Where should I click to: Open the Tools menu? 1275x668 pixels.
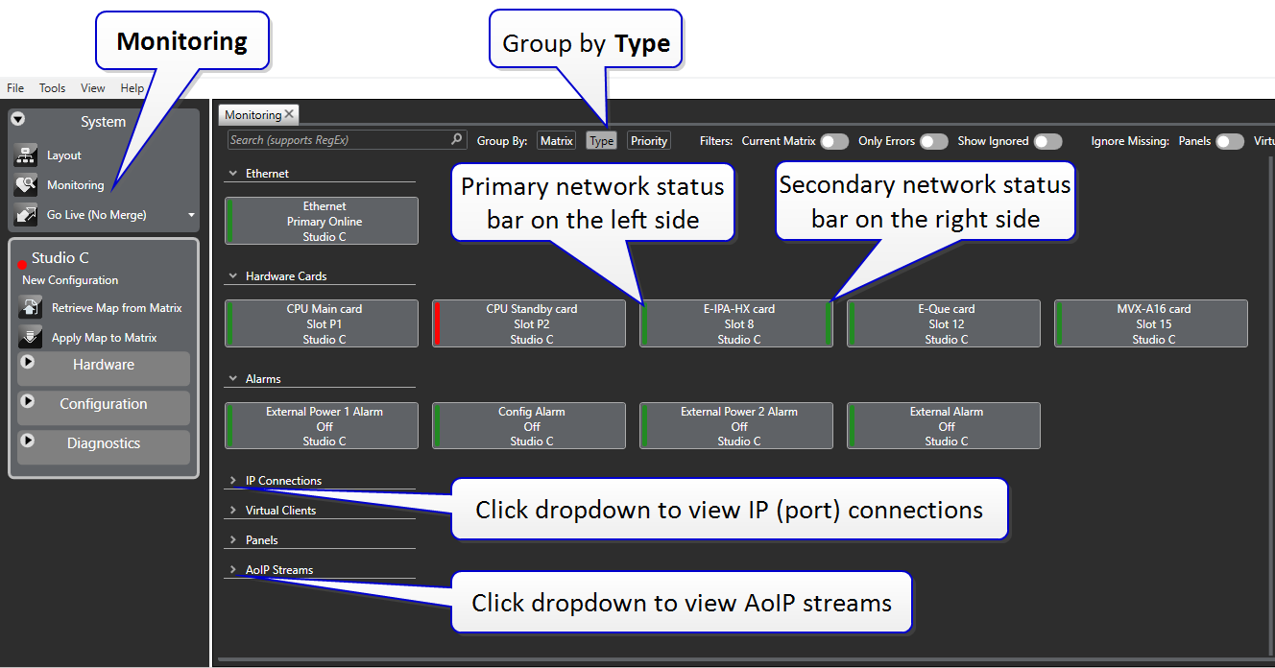[x=52, y=87]
